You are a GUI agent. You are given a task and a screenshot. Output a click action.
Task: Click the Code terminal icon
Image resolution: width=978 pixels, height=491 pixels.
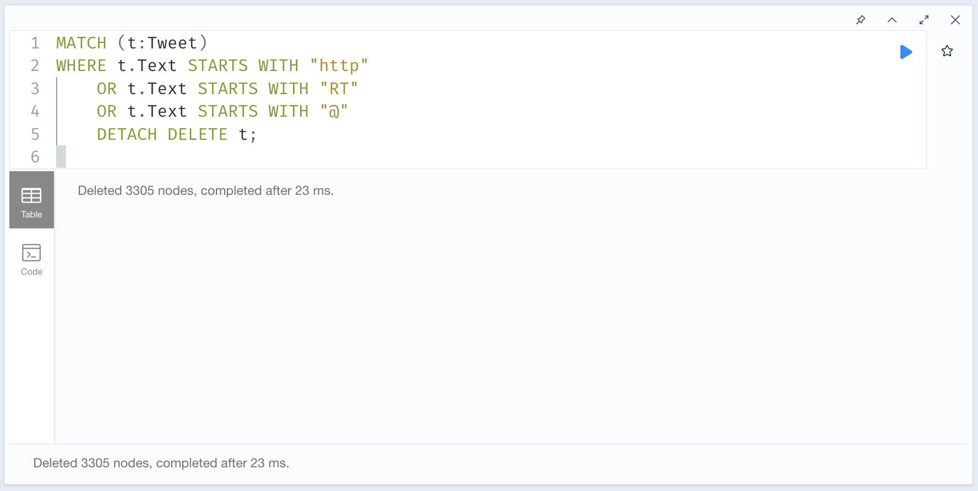click(31, 253)
